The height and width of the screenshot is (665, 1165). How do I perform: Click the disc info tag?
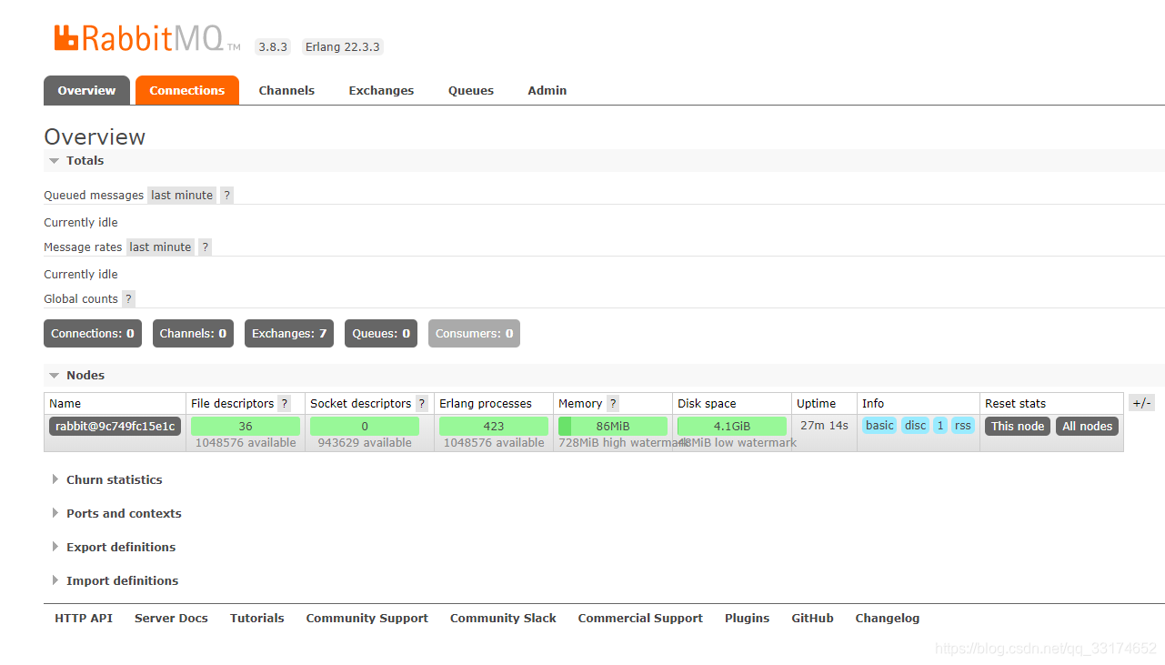[915, 425]
